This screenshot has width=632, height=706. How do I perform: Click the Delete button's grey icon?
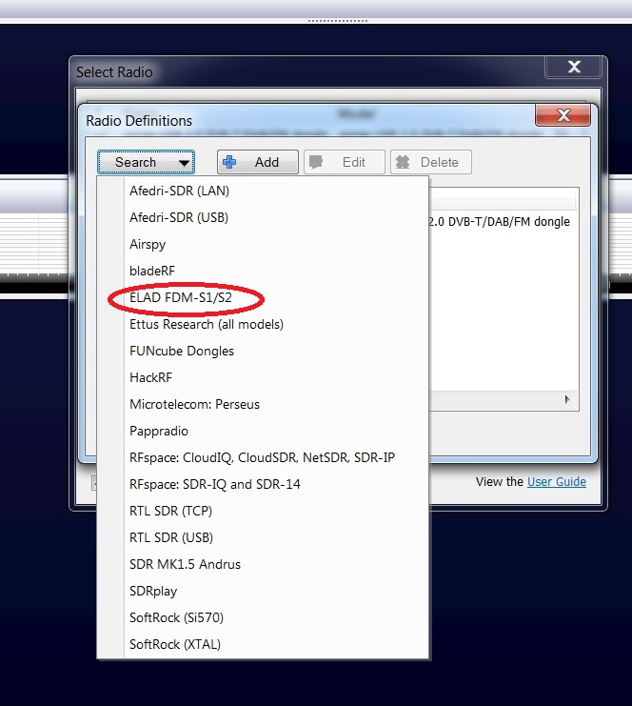[403, 162]
